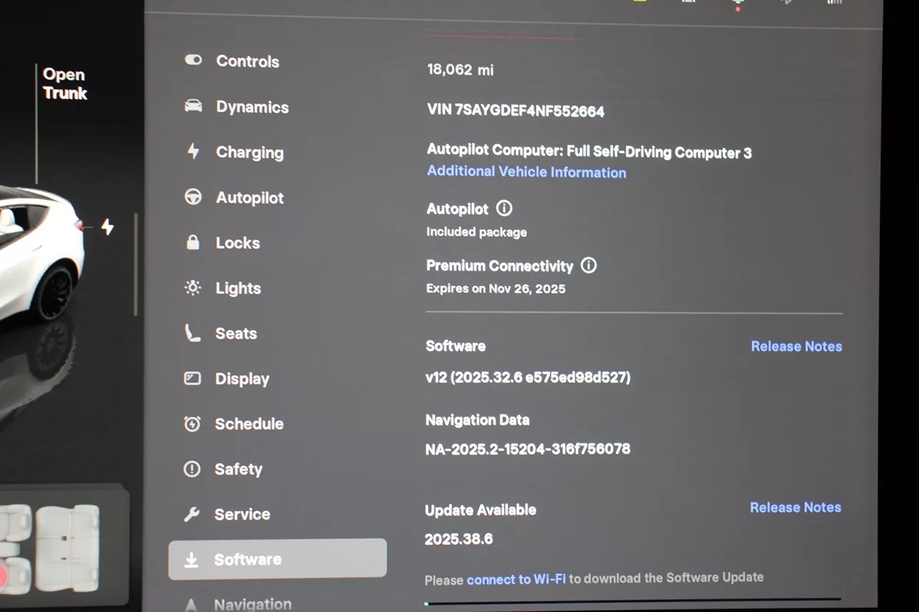Viewport: 919px width, 612px height.
Task: Show info for Premium Connectivity
Action: coord(588,265)
